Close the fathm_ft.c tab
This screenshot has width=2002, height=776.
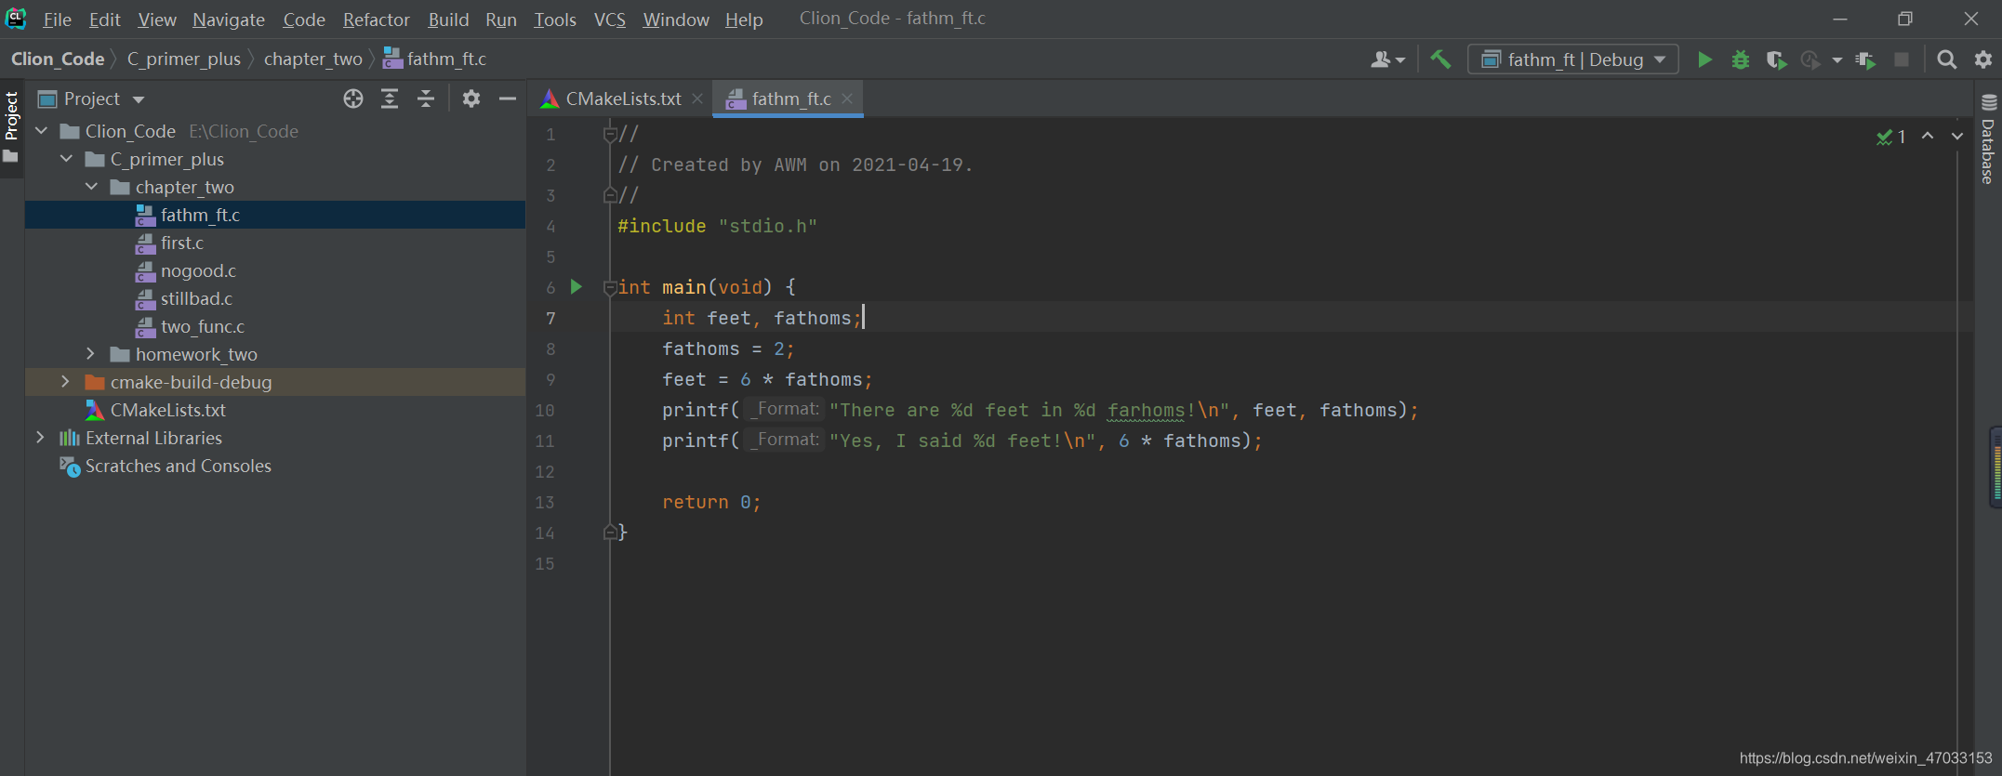pyautogui.click(x=847, y=99)
